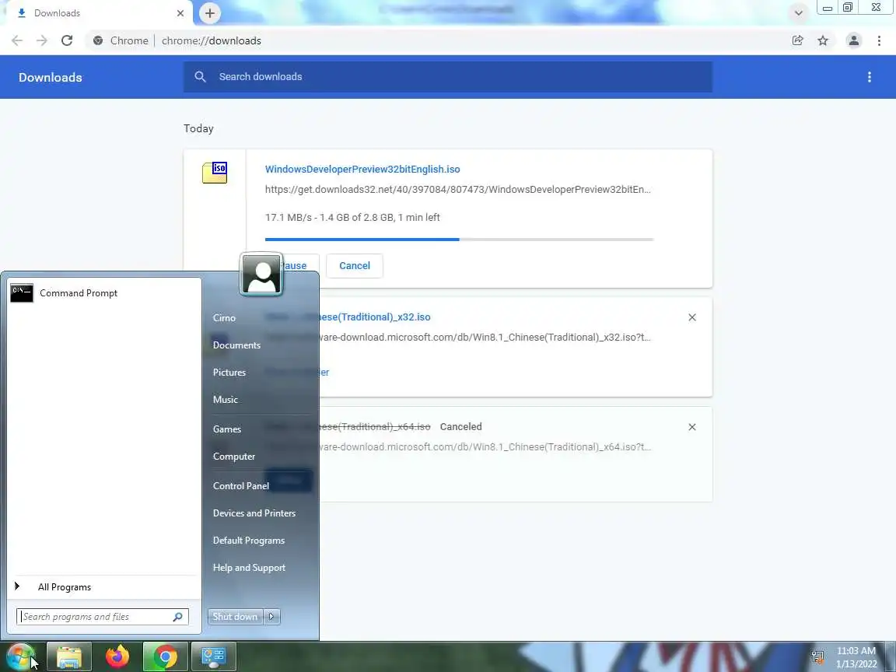896x672 pixels.
Task: Click the Chrome taskbar icon
Action: click(x=165, y=657)
